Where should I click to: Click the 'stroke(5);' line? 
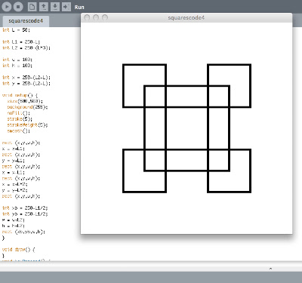tap(20, 118)
